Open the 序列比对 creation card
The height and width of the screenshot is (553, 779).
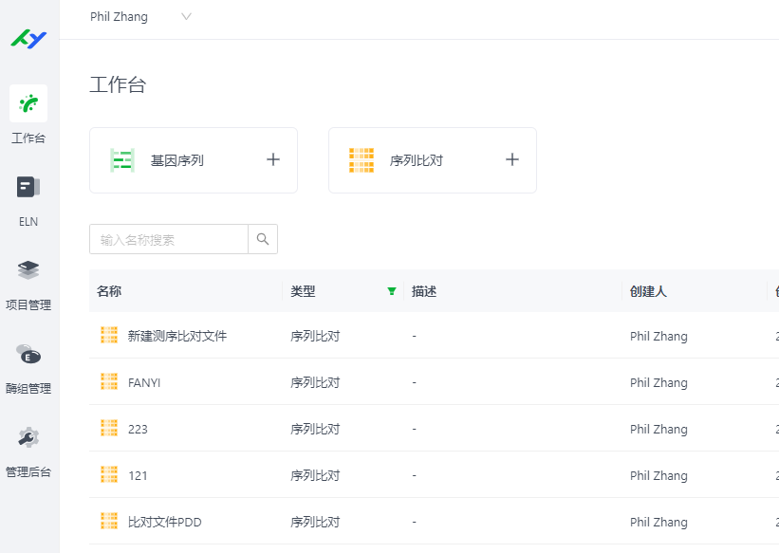coord(416,160)
